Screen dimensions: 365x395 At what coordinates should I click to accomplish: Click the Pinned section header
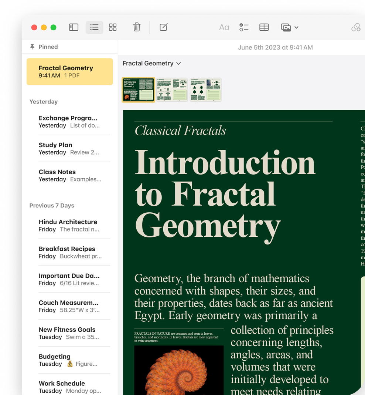point(48,47)
